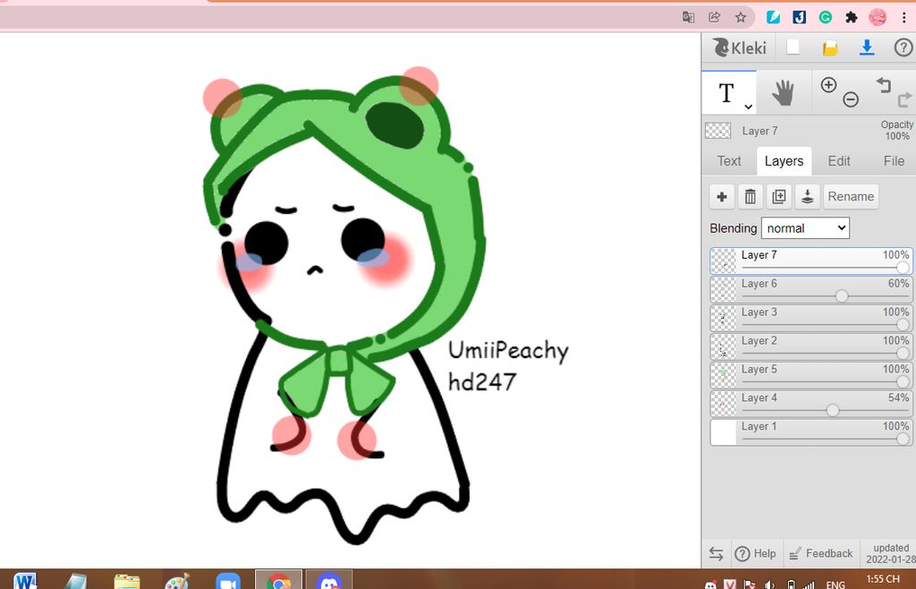Click the translate page icon in address bar

point(688,18)
